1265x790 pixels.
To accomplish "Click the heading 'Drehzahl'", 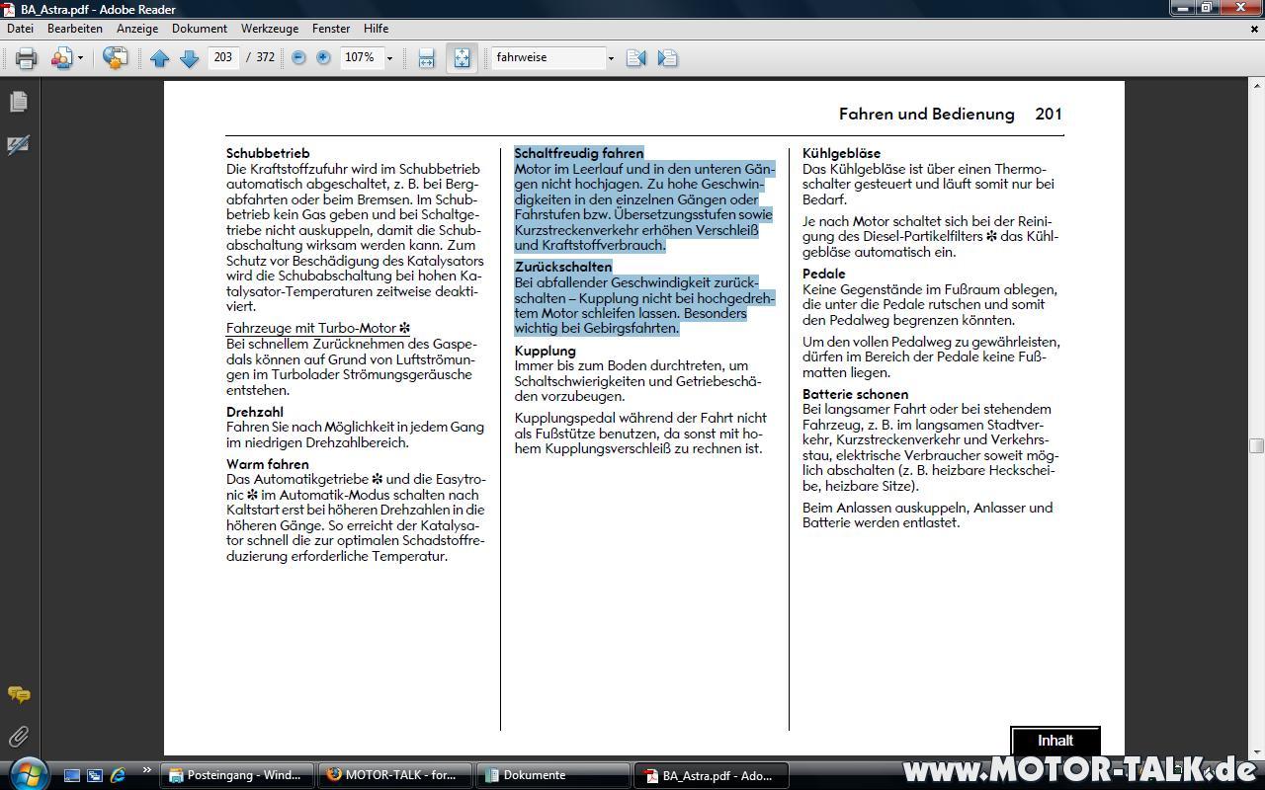I will tap(255, 412).
